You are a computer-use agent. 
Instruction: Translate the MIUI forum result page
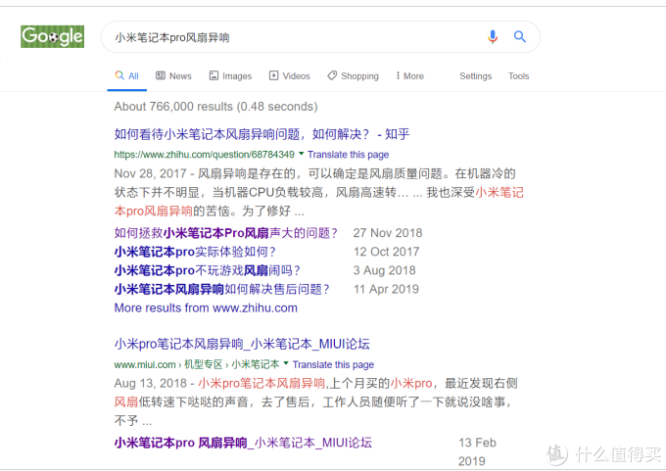pos(333,364)
